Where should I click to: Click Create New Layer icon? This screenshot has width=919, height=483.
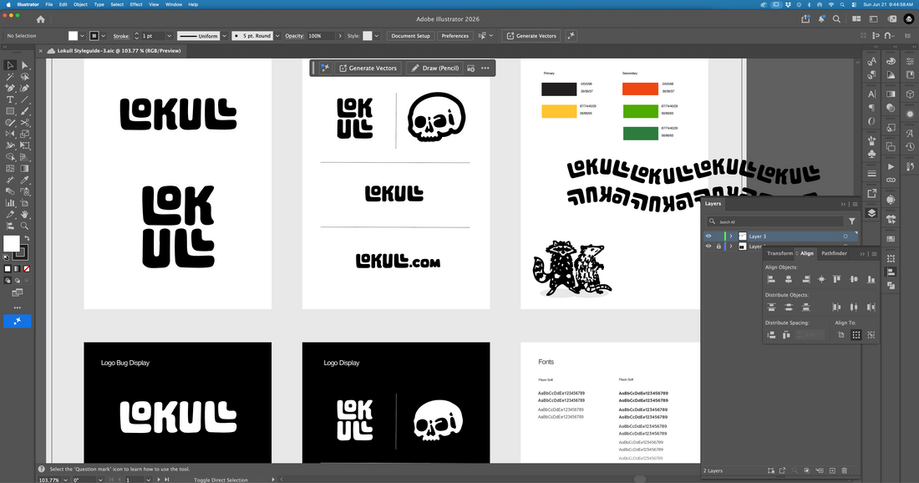pyautogui.click(x=832, y=470)
